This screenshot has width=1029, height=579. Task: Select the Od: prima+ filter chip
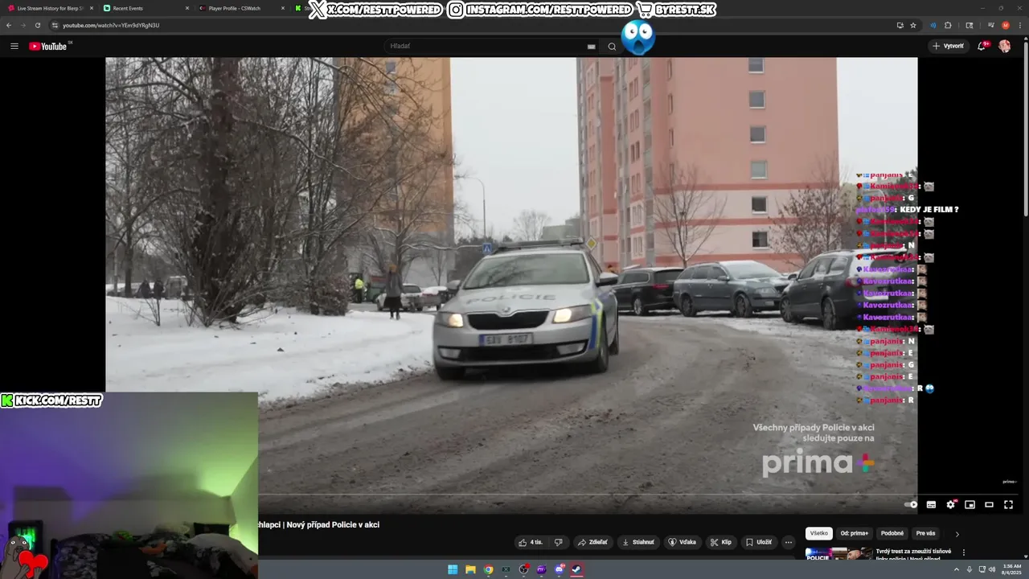pos(855,533)
